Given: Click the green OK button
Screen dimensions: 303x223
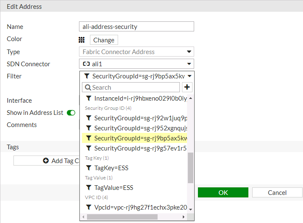Looking at the screenshot, I should (223, 192).
